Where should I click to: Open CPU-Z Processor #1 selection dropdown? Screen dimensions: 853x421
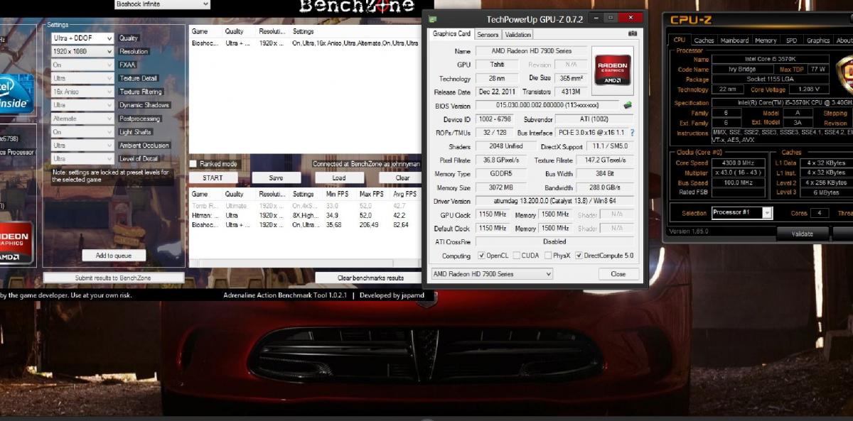[741, 212]
